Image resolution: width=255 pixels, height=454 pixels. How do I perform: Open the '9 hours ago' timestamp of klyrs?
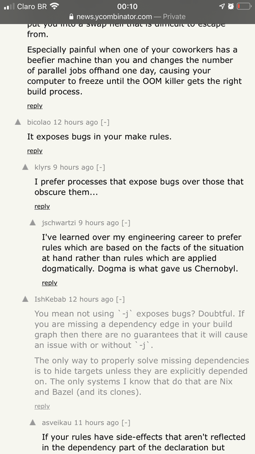[74, 167]
